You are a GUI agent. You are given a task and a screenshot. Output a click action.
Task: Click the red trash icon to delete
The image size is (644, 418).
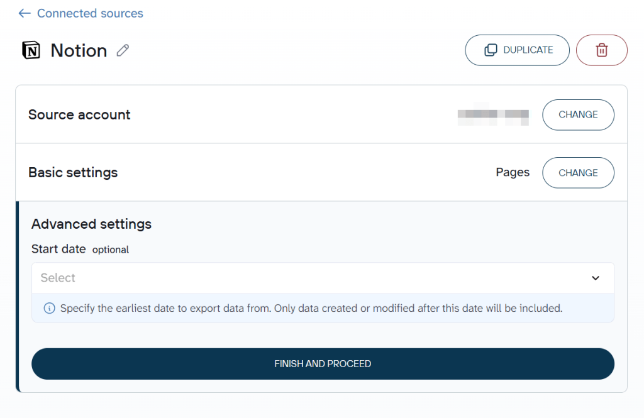point(601,50)
